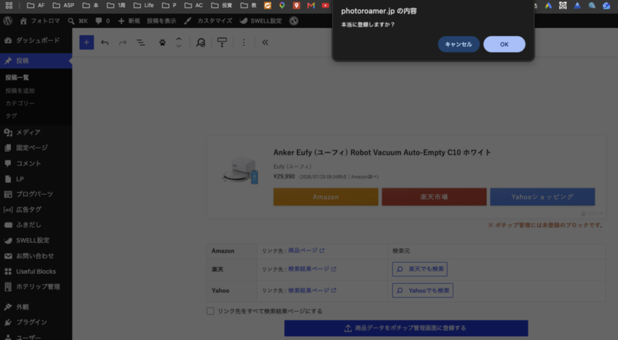The width and height of the screenshot is (618, 340).
Task: Open the Amazon 商品ページ link
Action: 306,250
